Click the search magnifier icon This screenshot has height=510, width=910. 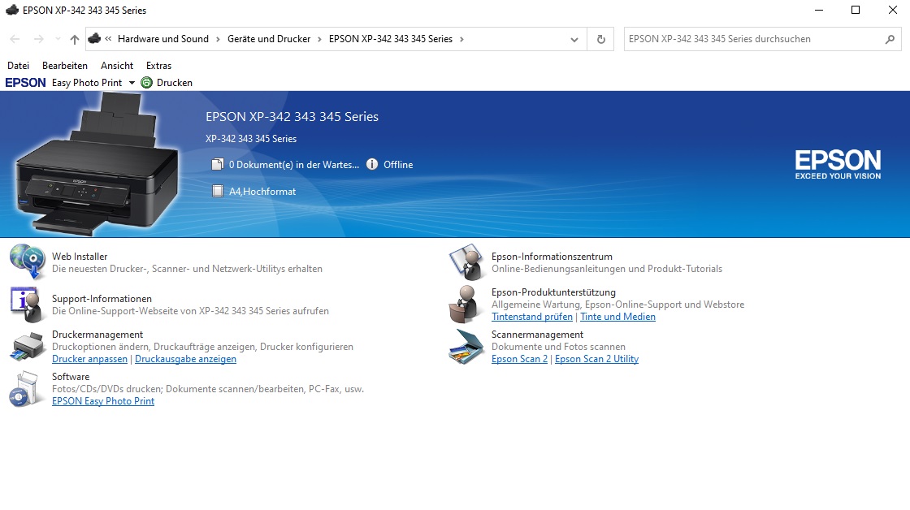click(x=890, y=39)
